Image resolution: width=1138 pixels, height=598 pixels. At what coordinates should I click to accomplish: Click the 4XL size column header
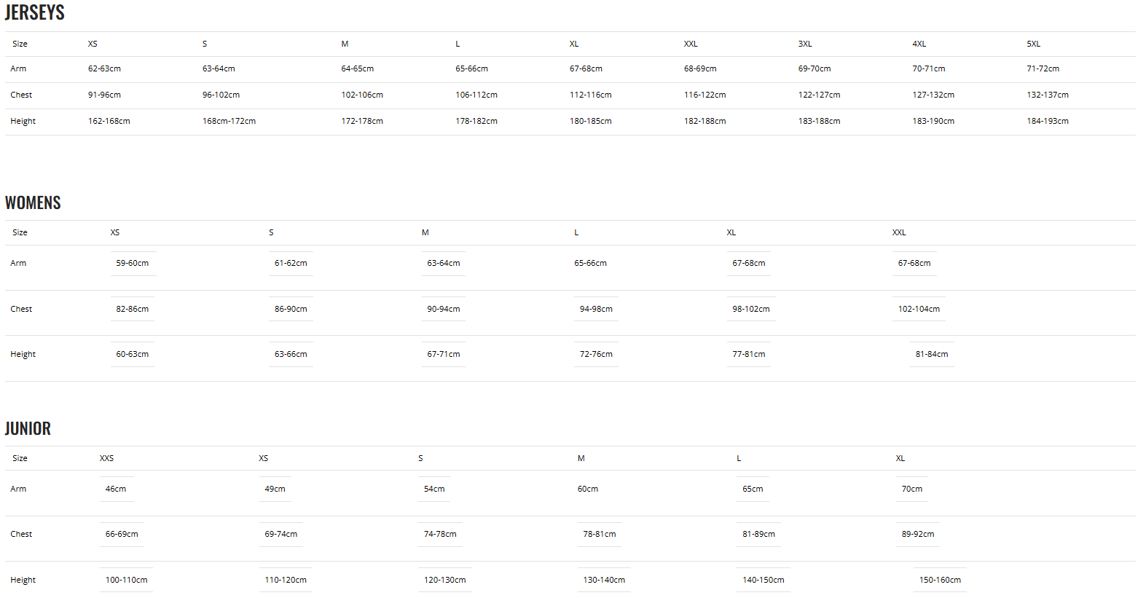point(919,44)
